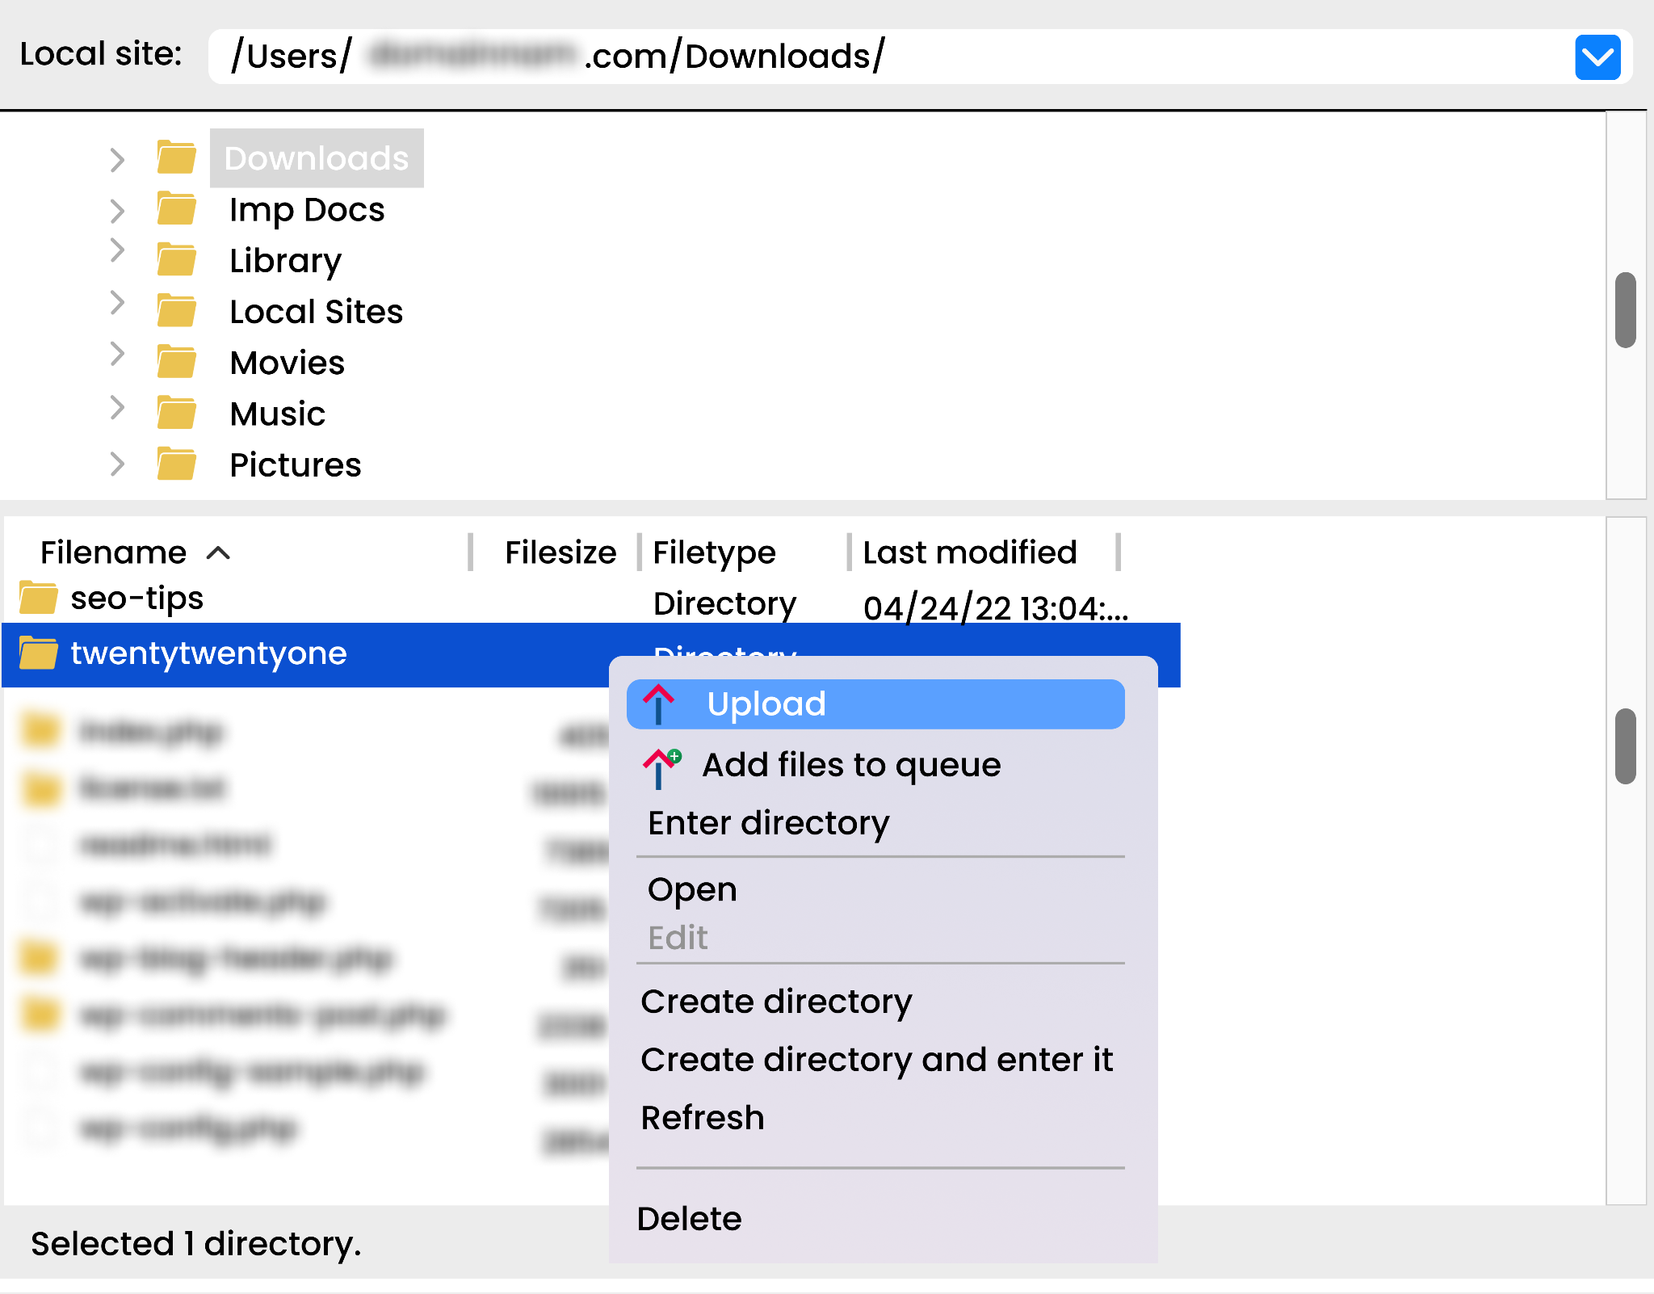Click the Upload arrow icon
This screenshot has width=1654, height=1294.
coord(658,704)
